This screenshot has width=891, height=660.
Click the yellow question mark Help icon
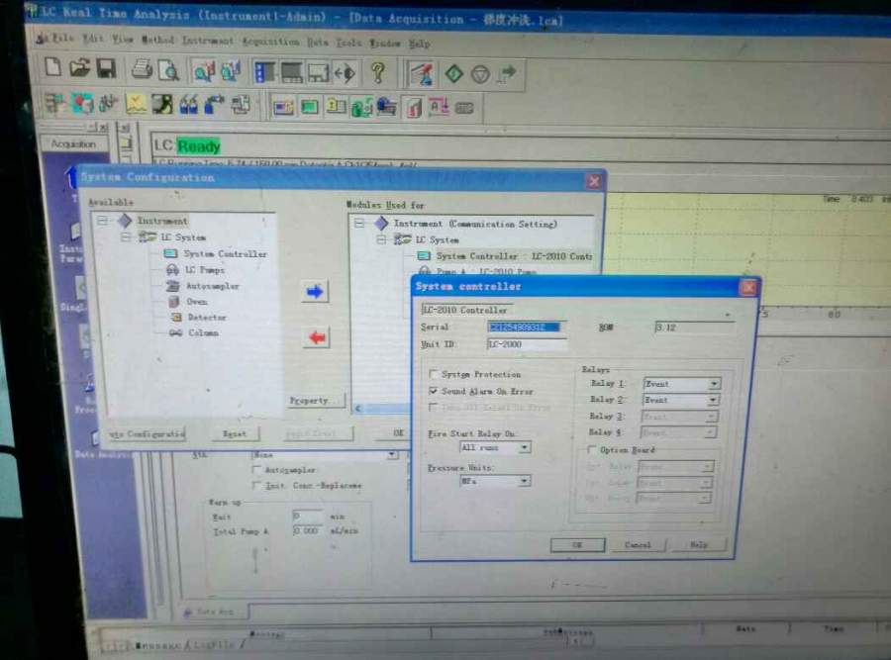pos(378,72)
